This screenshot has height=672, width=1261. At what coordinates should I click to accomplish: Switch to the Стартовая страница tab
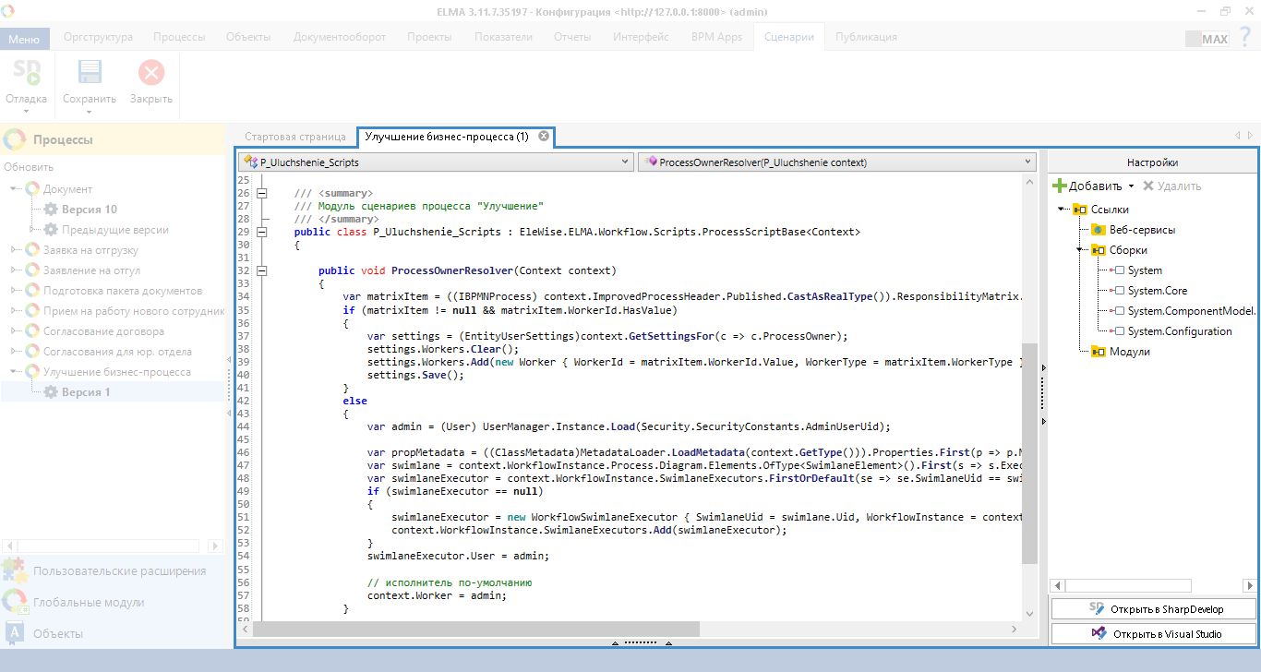click(295, 137)
